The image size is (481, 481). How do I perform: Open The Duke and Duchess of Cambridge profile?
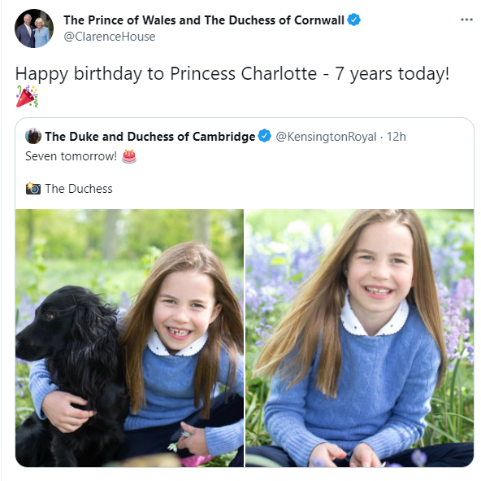[x=150, y=137]
